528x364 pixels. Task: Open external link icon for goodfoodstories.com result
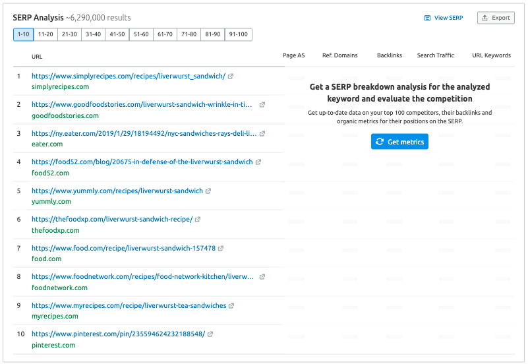point(262,105)
